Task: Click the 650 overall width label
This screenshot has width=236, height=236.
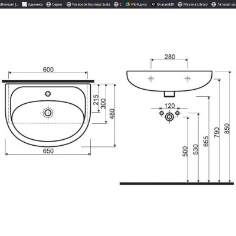Action: tap(48, 151)
